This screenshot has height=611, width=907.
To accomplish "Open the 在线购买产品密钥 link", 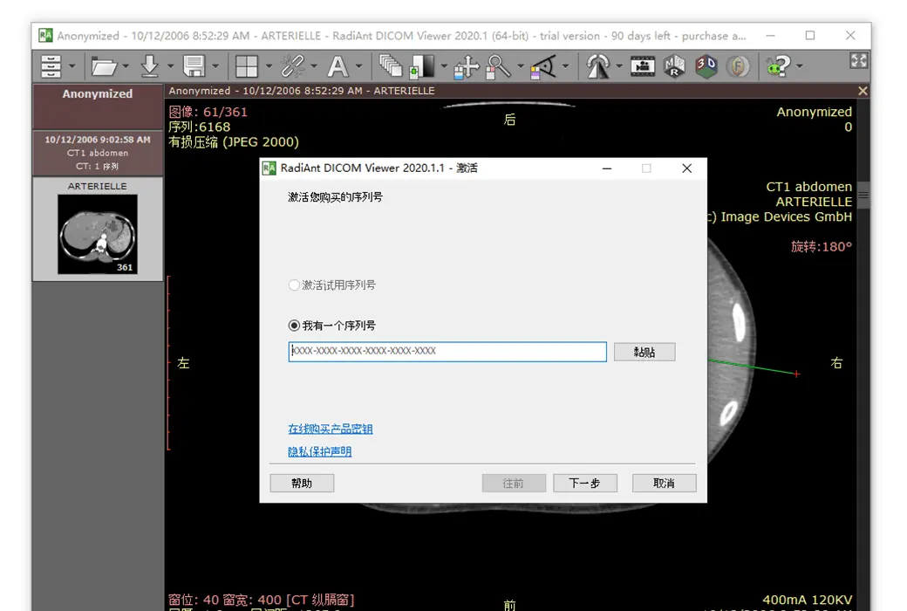I will point(331,429).
